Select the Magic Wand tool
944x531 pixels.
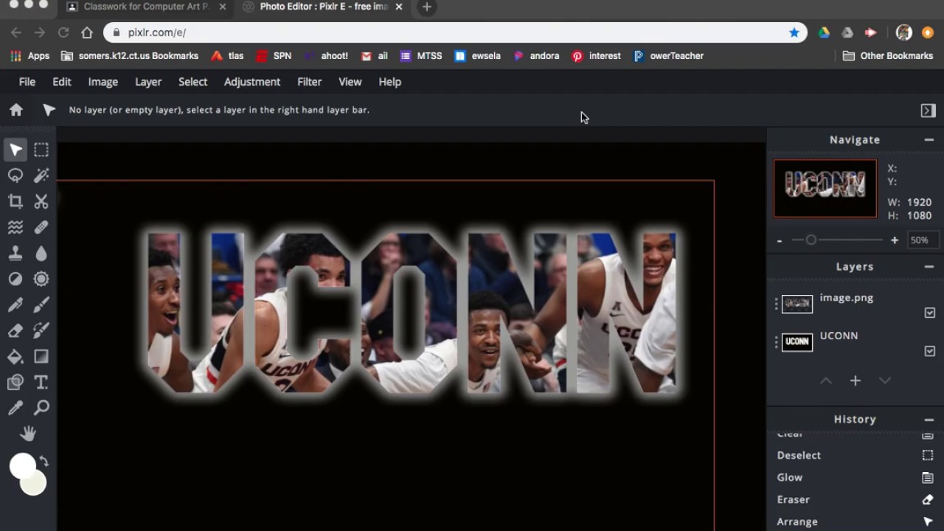[41, 176]
